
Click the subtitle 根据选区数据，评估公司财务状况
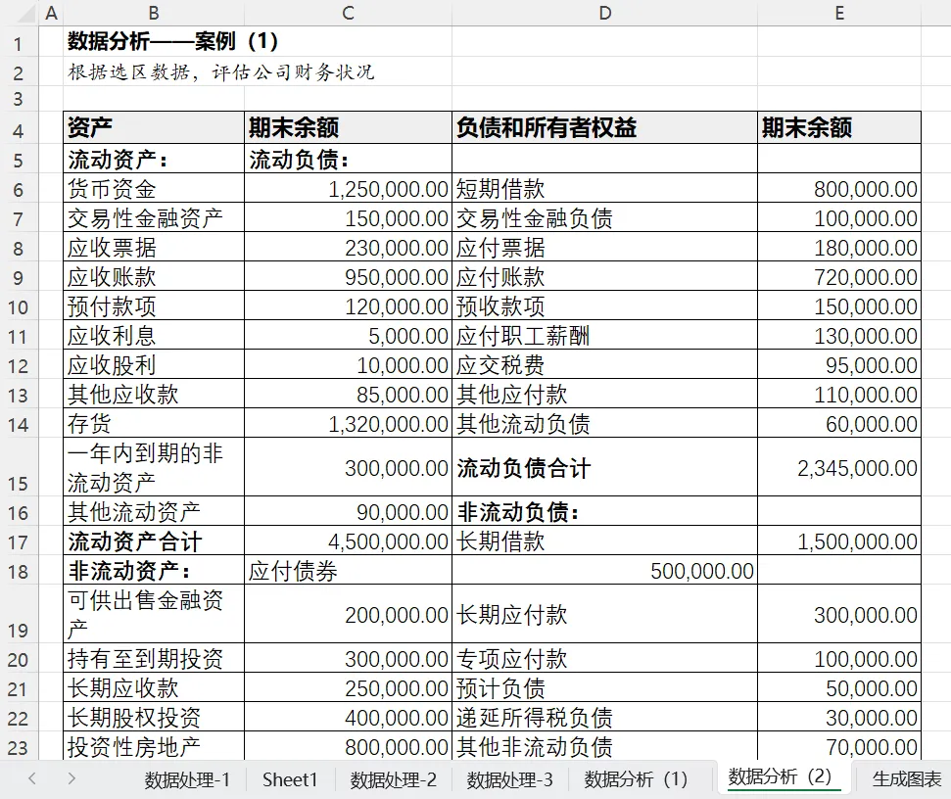[220, 72]
